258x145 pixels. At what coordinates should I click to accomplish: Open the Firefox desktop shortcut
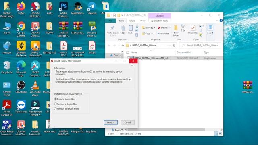tap(21, 8)
